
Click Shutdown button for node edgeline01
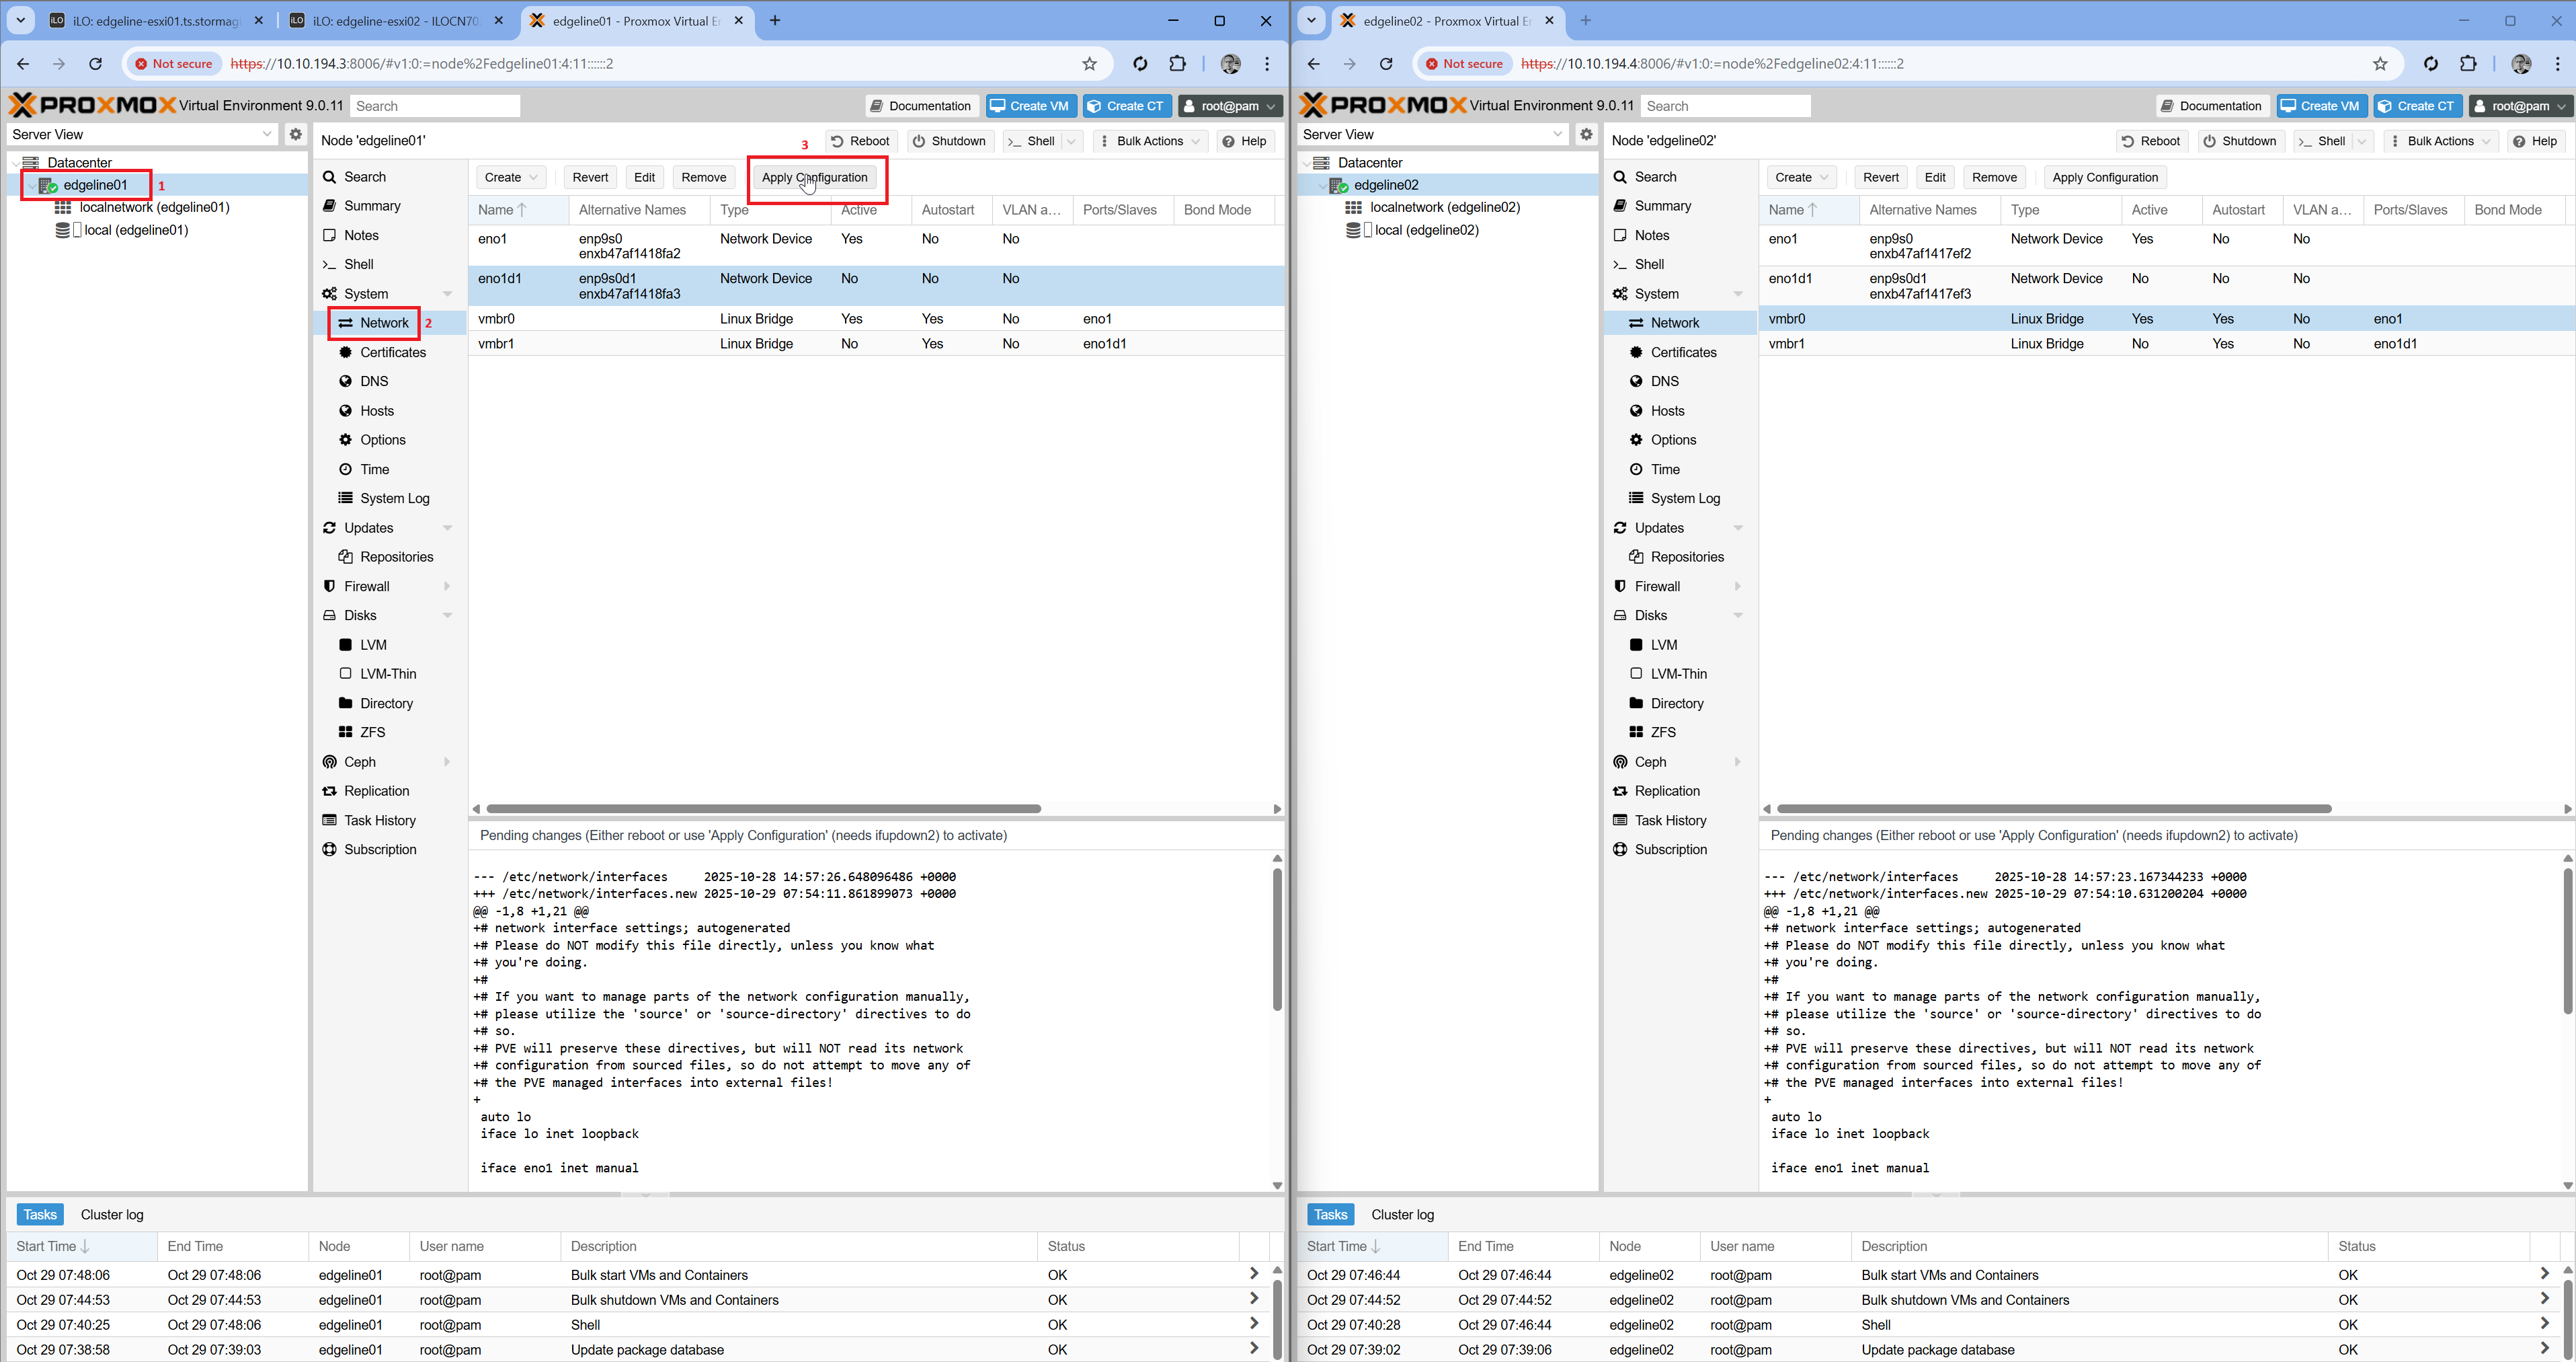coord(949,141)
